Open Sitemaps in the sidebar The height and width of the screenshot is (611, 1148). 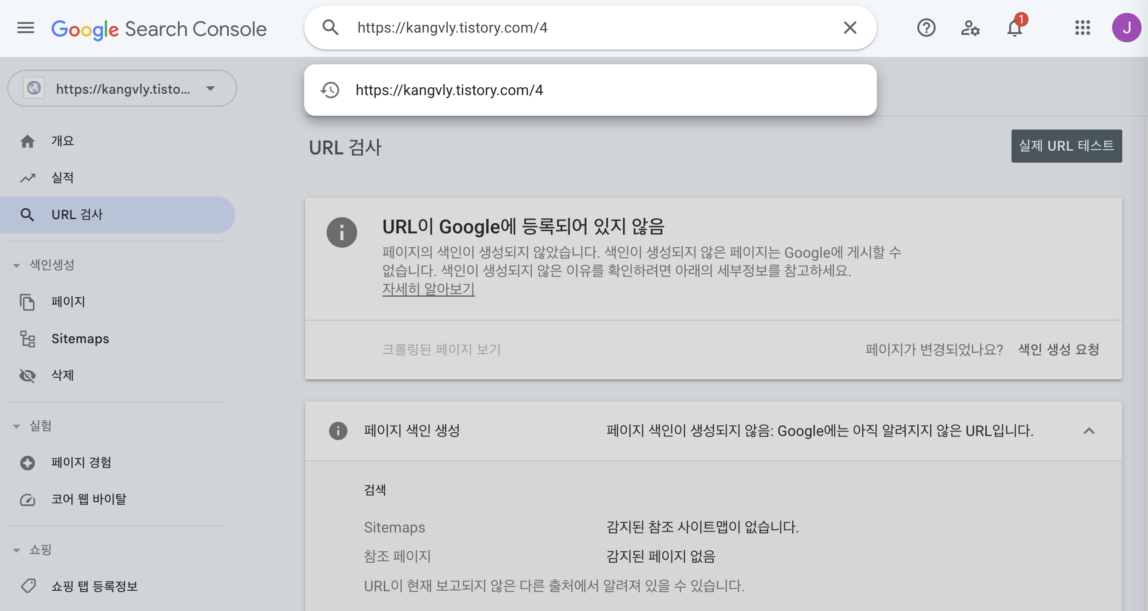(118, 339)
